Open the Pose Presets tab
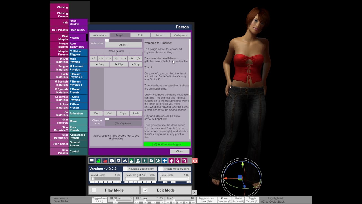The height and width of the screenshot is (204, 362). (78, 129)
